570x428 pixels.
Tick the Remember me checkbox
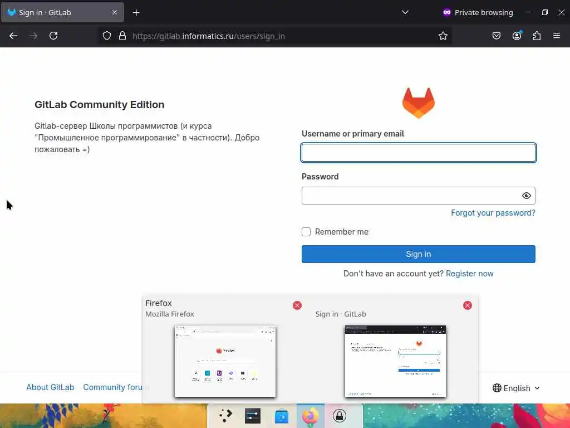[306, 232]
